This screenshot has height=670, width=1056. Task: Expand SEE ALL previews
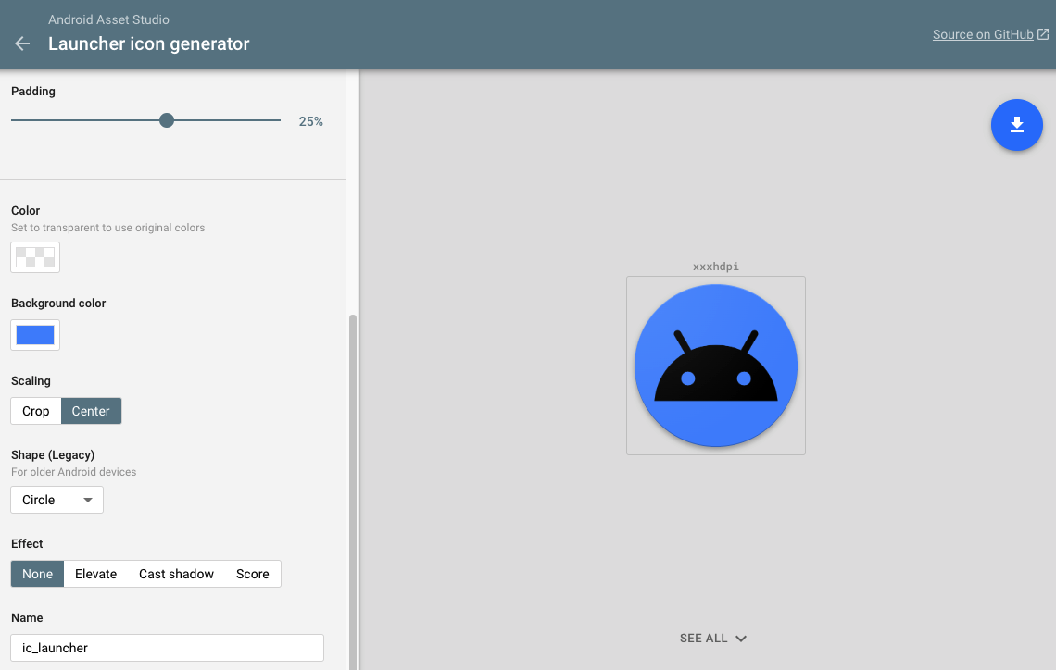point(713,639)
